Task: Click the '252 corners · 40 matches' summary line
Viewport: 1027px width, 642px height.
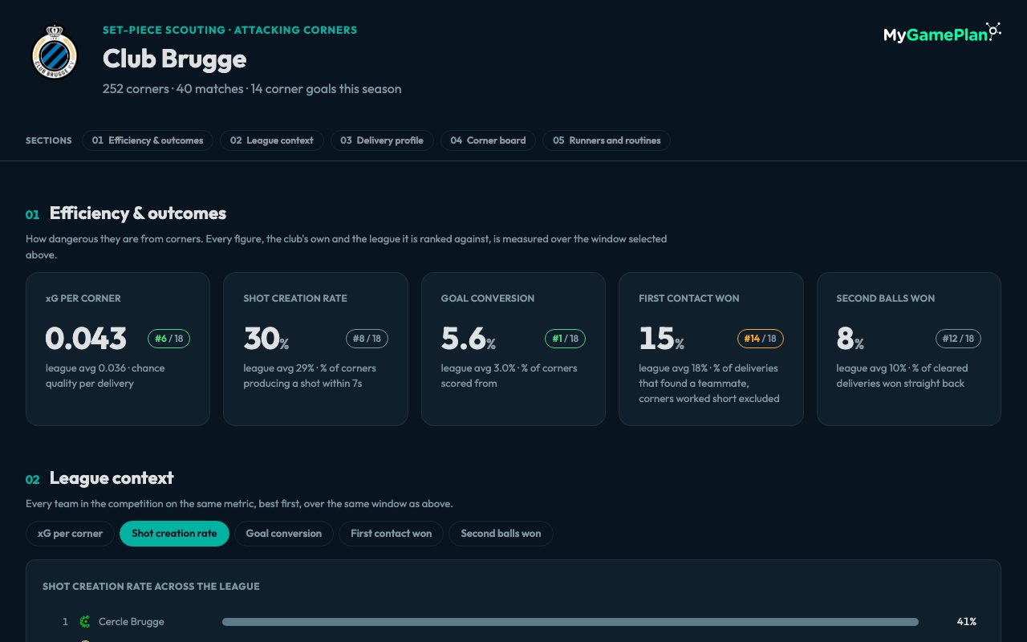Action: click(x=252, y=89)
